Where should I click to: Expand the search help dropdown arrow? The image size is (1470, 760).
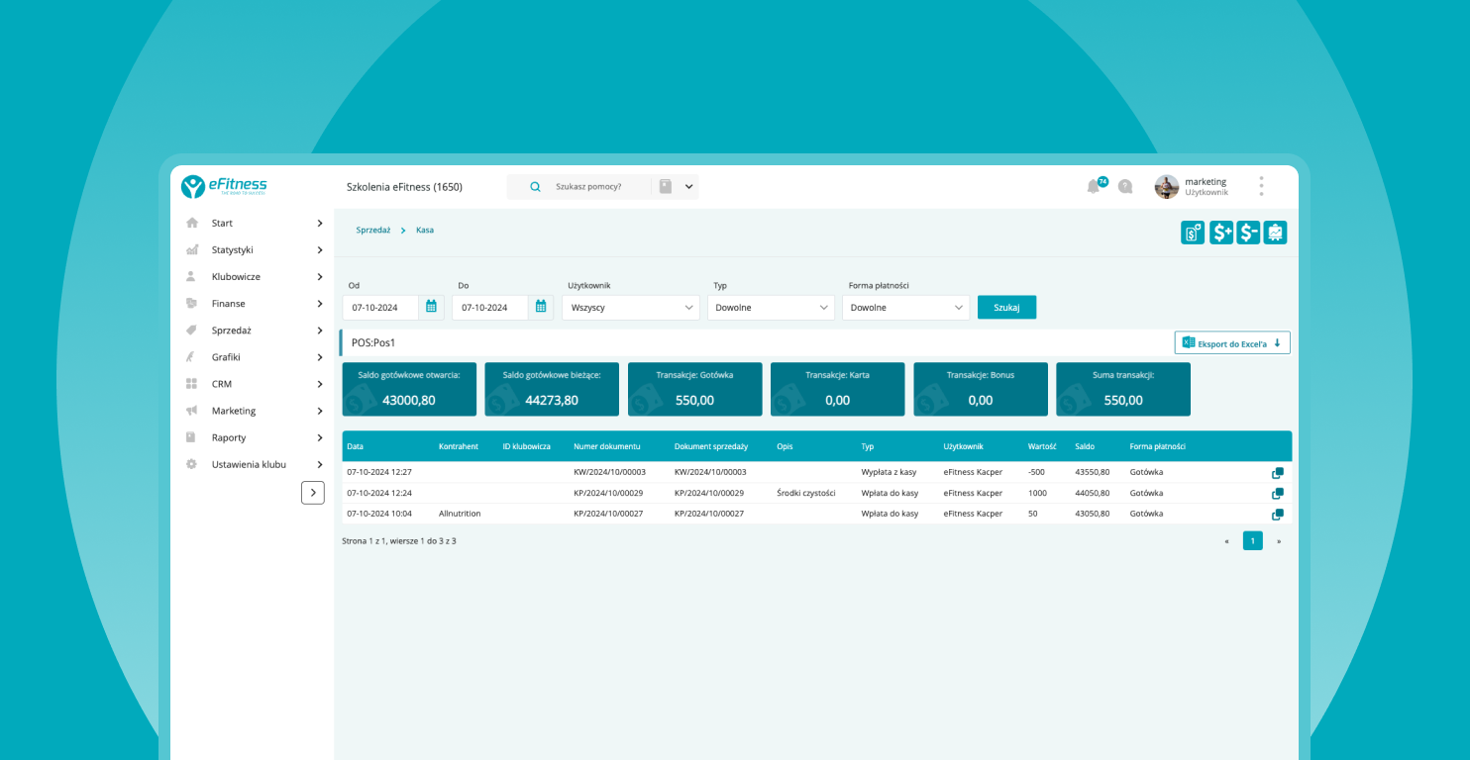pyautogui.click(x=689, y=186)
